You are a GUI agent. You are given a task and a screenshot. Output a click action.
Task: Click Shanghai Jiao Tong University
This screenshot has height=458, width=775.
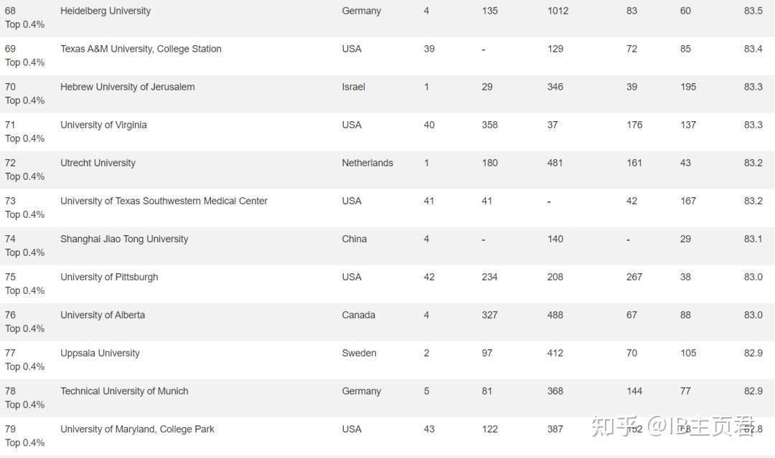124,239
